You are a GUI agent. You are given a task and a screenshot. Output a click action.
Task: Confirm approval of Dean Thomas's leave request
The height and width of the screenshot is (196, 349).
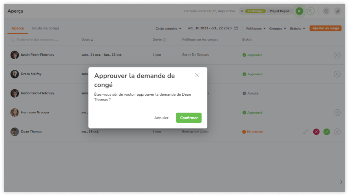(188, 118)
